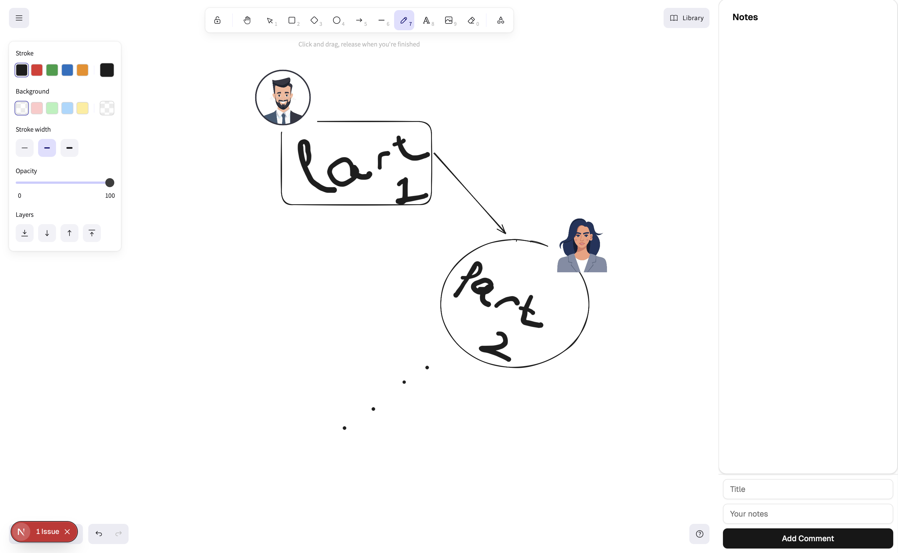
Task: Pick the red stroke color swatch
Action: (x=37, y=70)
